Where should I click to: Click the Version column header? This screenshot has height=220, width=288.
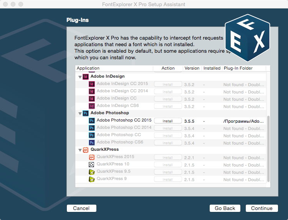[x=192, y=68]
